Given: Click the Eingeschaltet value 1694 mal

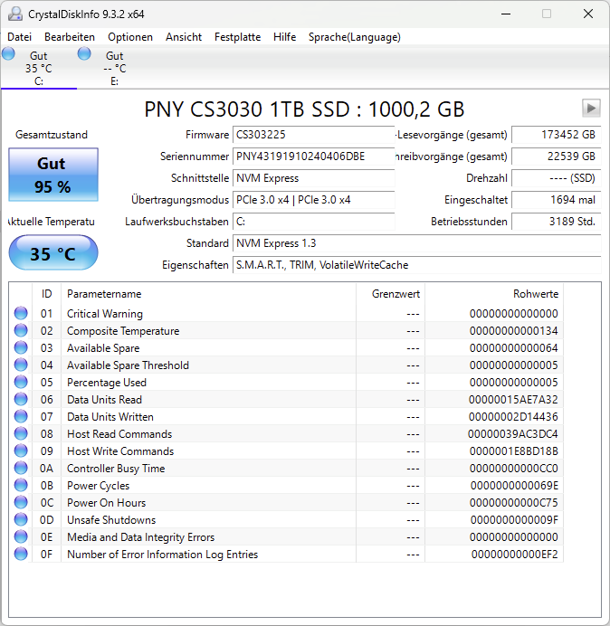Looking at the screenshot, I should tap(556, 200).
